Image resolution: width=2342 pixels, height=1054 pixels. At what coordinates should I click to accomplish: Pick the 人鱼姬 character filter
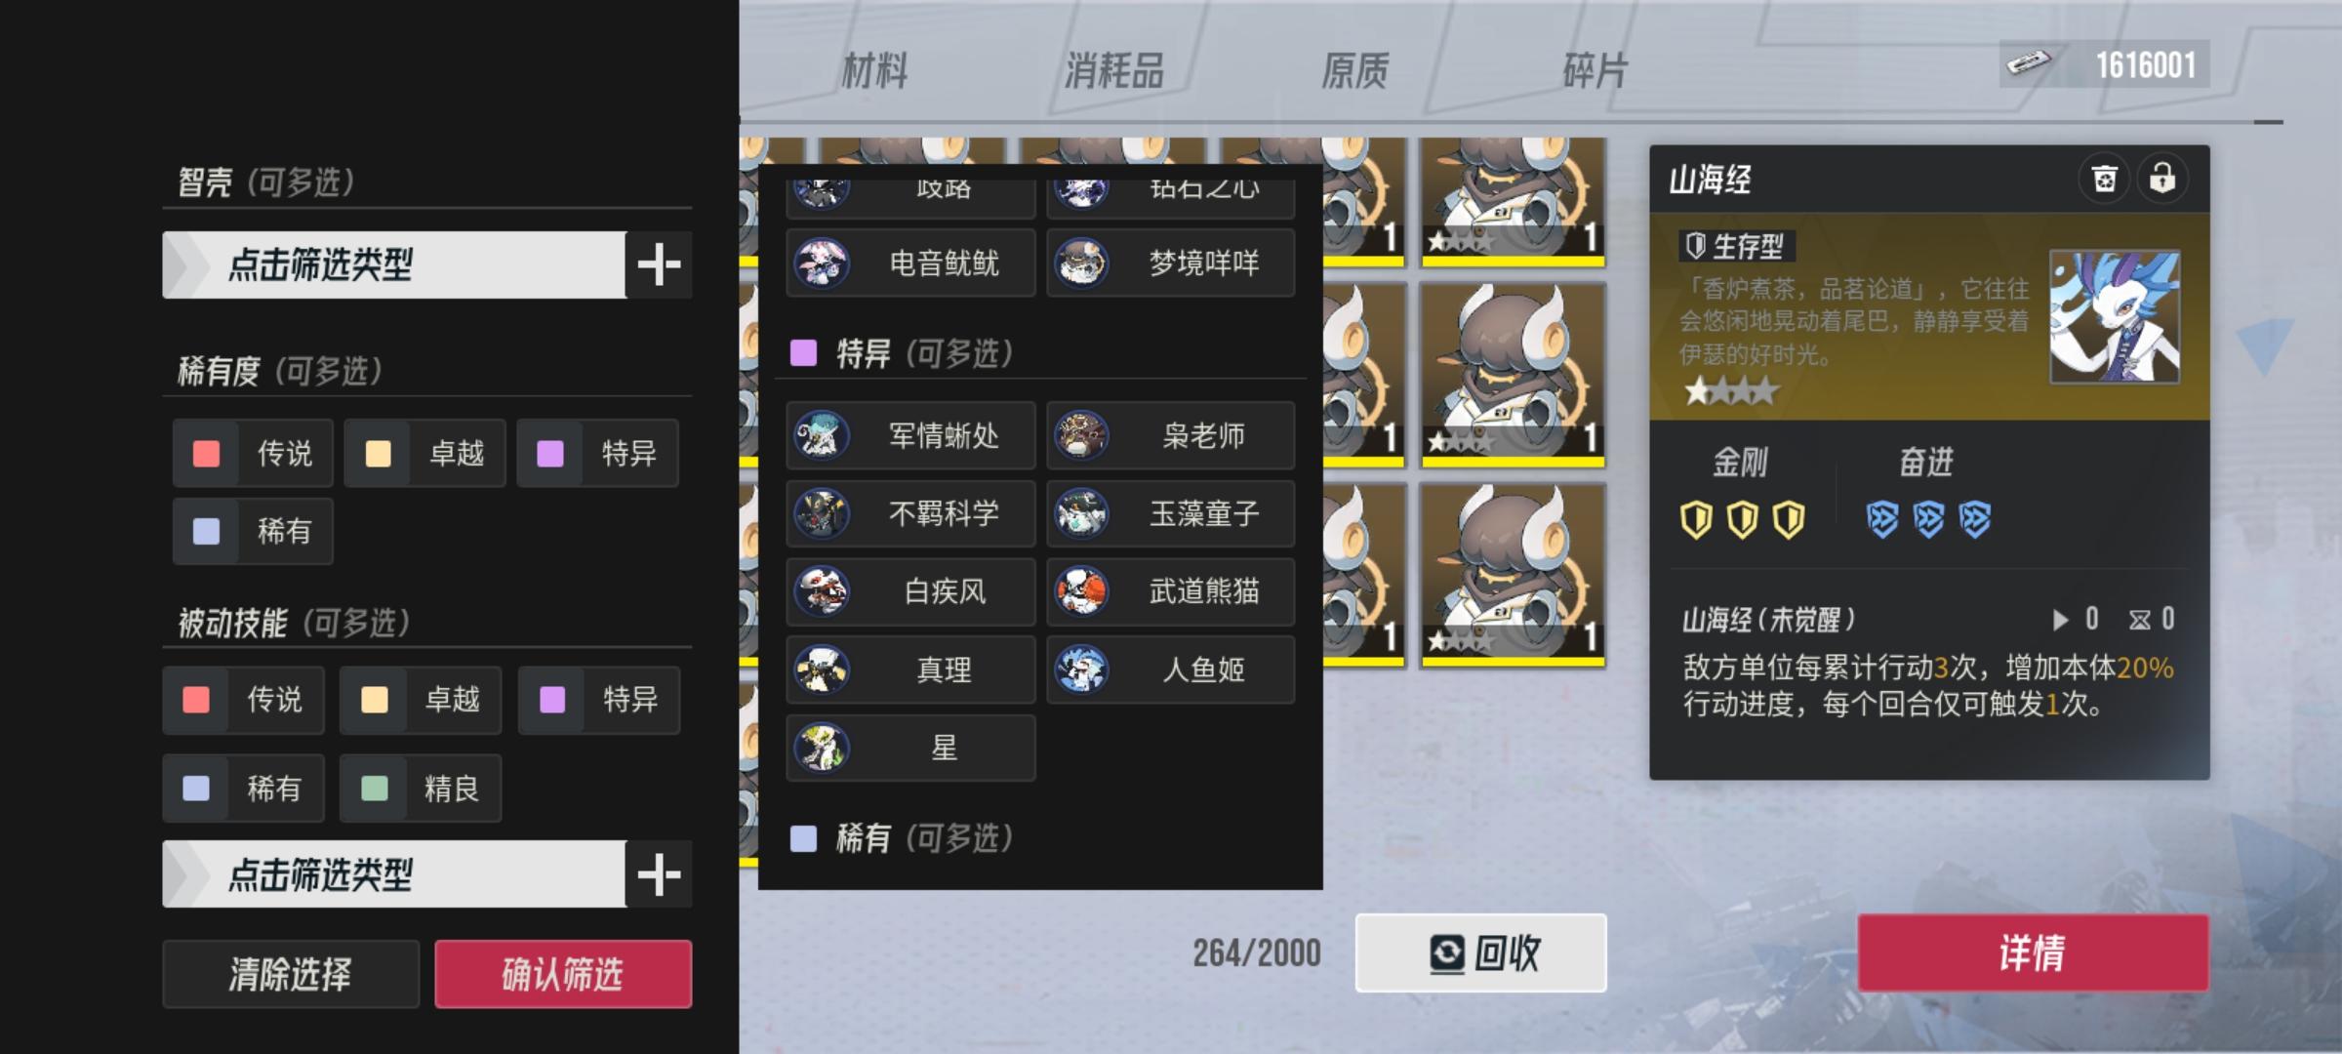click(x=1171, y=669)
